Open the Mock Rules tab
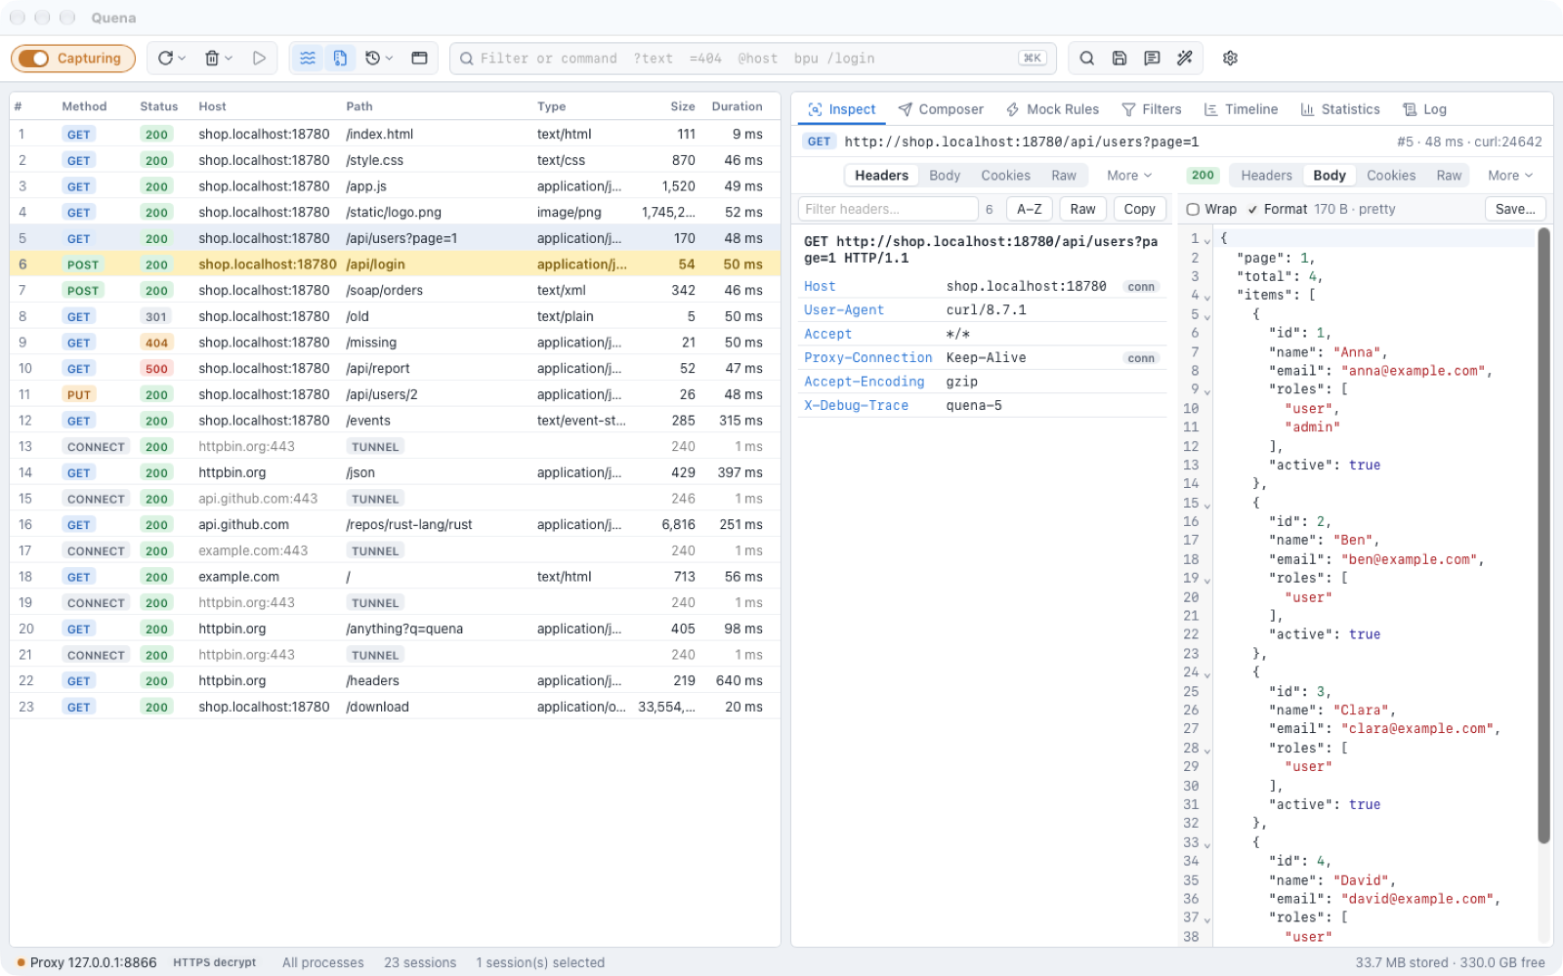1563x976 pixels. (1052, 109)
